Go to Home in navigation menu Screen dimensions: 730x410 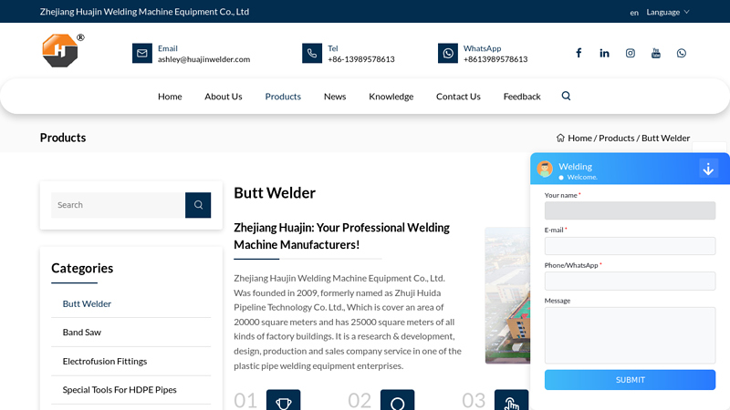tap(170, 97)
